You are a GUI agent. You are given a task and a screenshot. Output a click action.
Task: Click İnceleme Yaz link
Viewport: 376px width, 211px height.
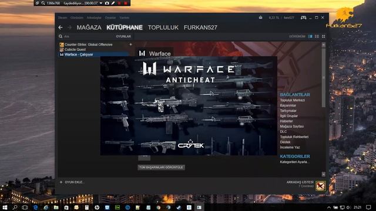[290, 147]
